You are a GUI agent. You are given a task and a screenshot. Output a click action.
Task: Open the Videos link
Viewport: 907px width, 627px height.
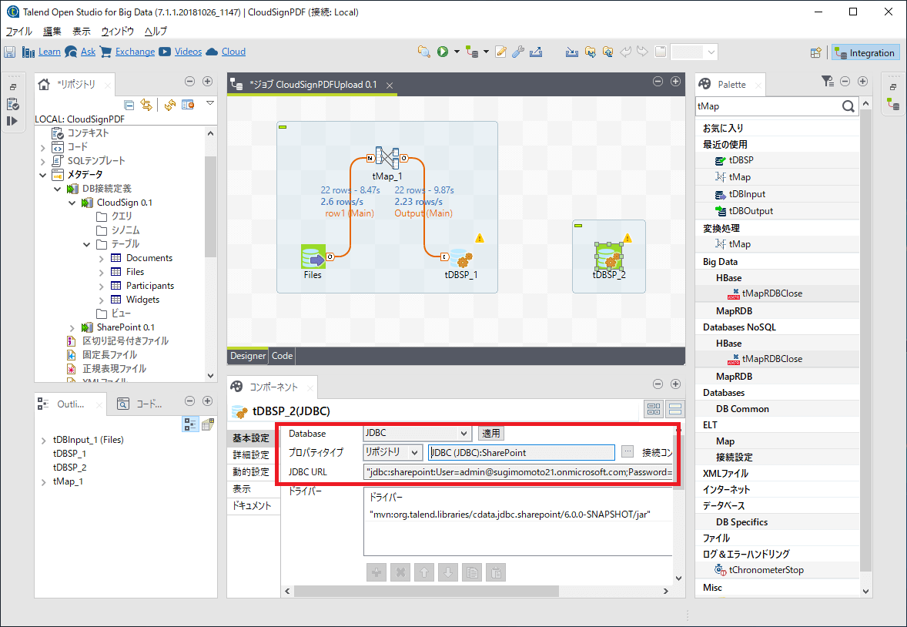pyautogui.click(x=188, y=52)
